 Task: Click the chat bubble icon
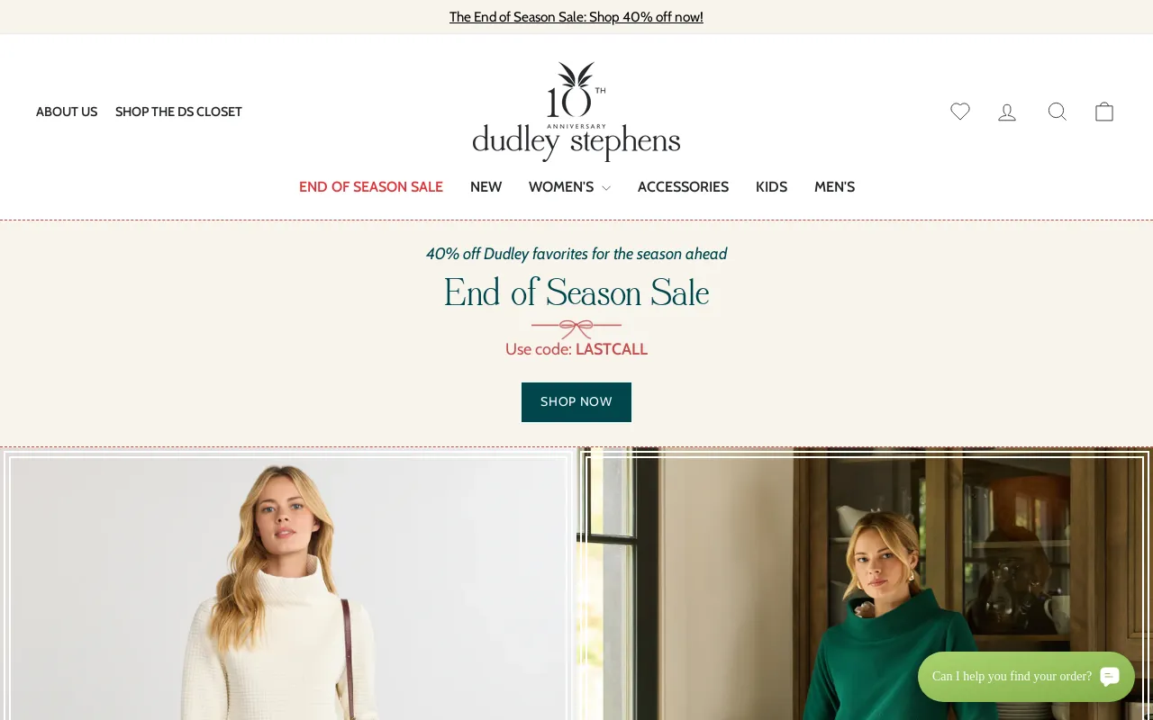[1110, 676]
